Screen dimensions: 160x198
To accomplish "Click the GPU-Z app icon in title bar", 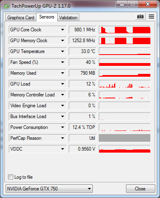I will (7, 6).
